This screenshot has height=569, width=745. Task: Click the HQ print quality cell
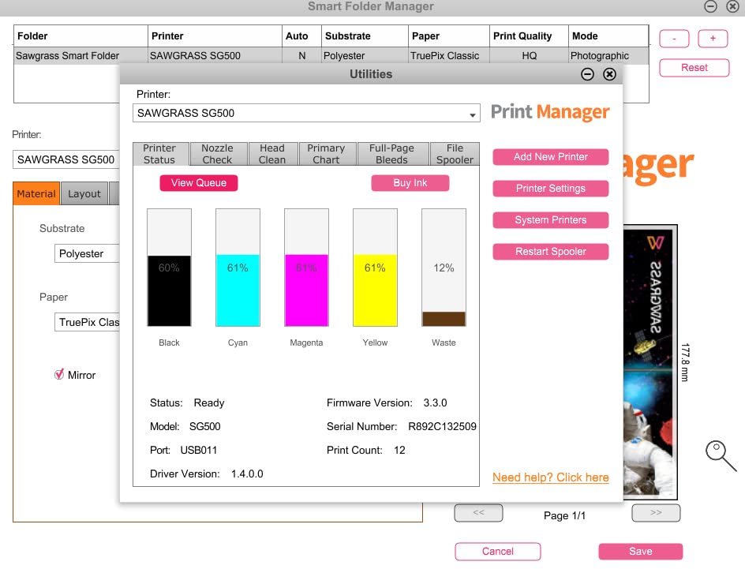tap(530, 55)
